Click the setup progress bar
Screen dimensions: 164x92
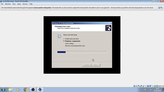pyautogui.click(x=82, y=52)
